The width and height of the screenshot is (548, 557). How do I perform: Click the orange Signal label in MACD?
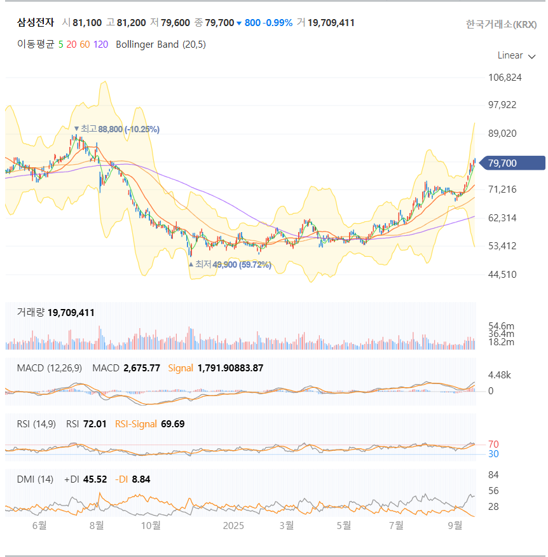click(181, 368)
